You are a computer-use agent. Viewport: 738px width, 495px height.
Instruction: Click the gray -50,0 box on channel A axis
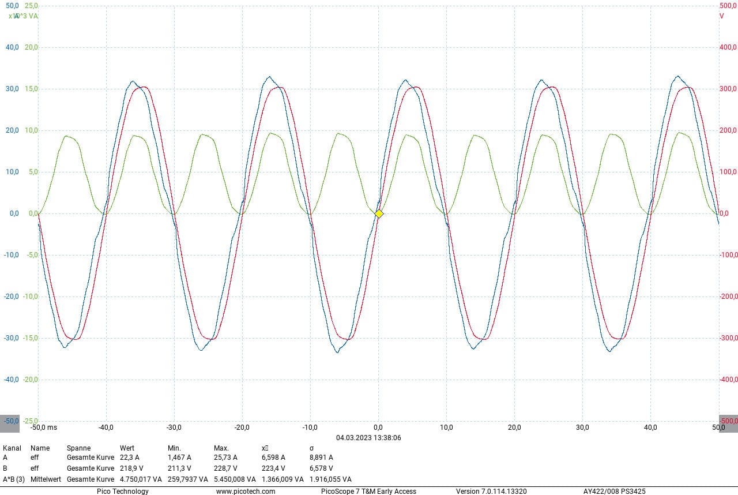[x=10, y=421]
